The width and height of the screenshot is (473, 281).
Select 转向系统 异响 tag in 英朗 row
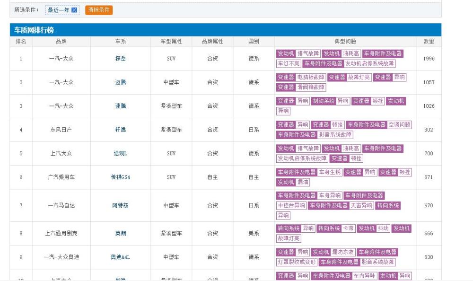pos(296,228)
